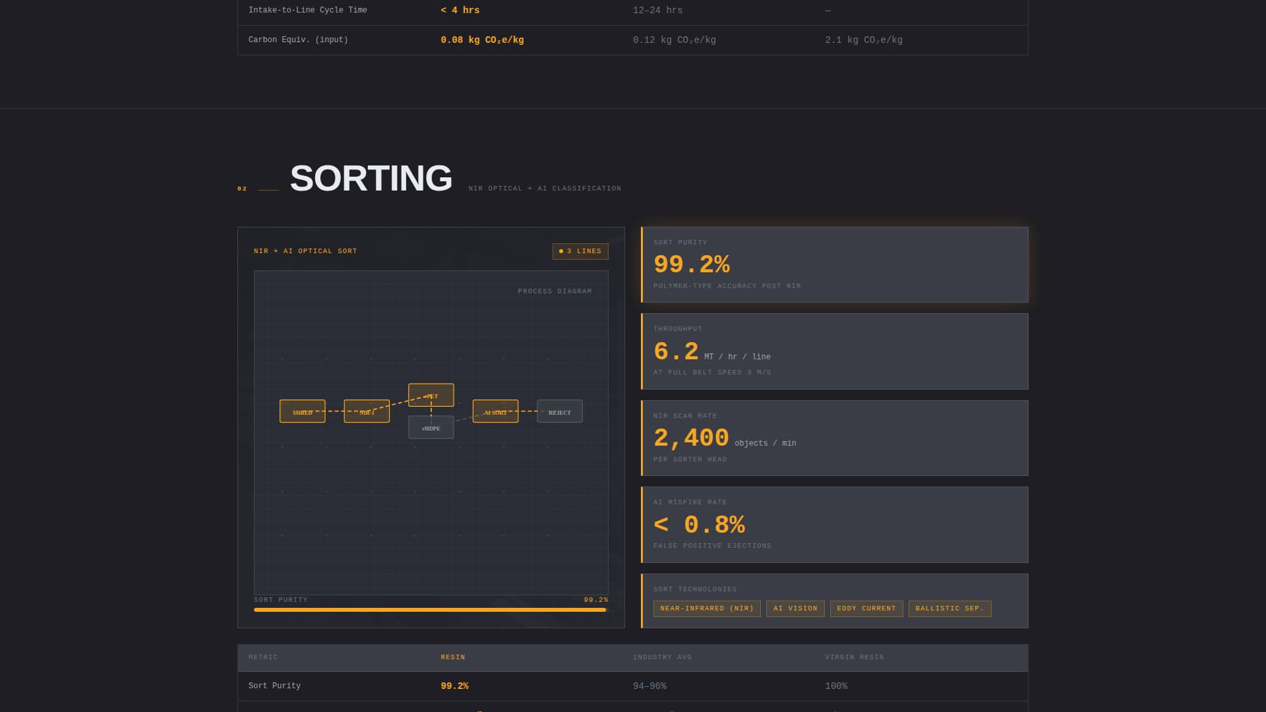Image resolution: width=1266 pixels, height=712 pixels.
Task: Click the 3 LINES status badge
Action: [x=580, y=251]
